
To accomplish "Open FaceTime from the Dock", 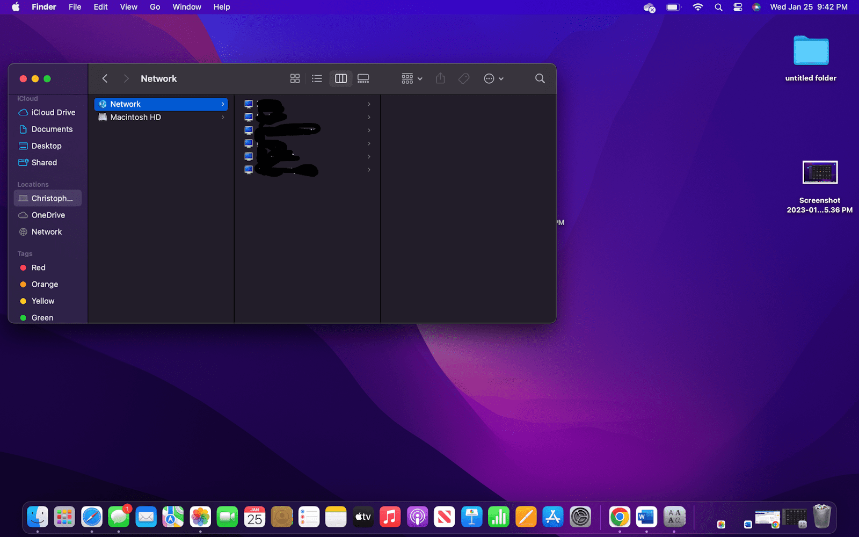I will click(227, 517).
